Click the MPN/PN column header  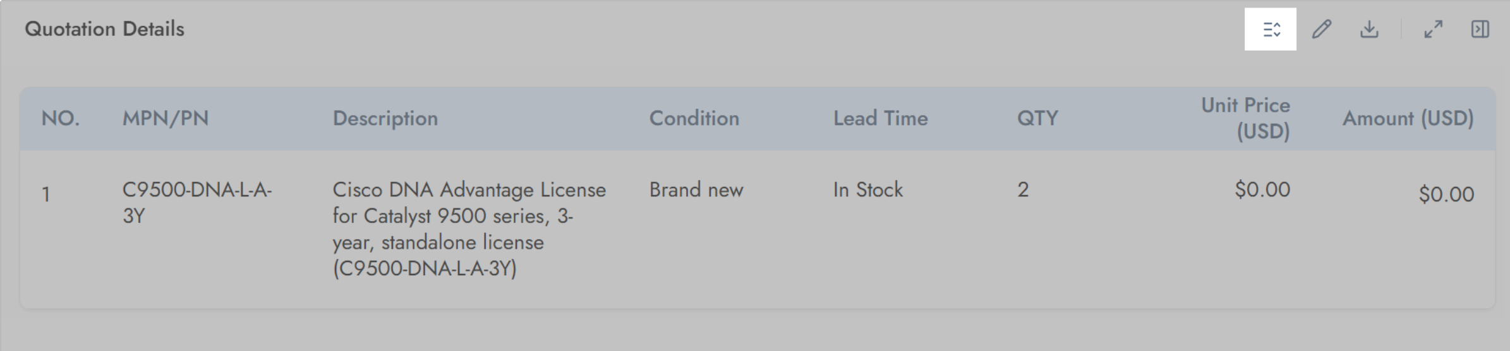(x=166, y=118)
